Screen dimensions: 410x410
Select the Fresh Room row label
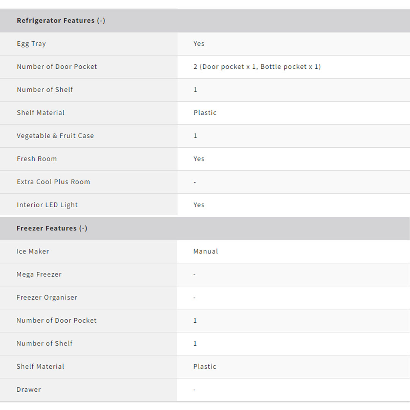37,159
